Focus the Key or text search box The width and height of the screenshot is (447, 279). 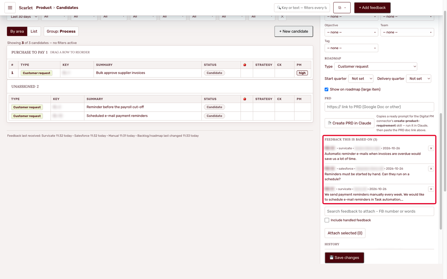click(x=302, y=8)
